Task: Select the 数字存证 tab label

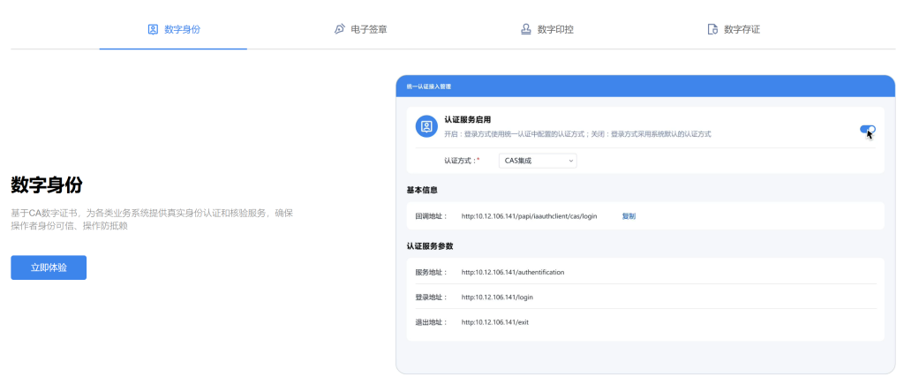Action: [742, 29]
